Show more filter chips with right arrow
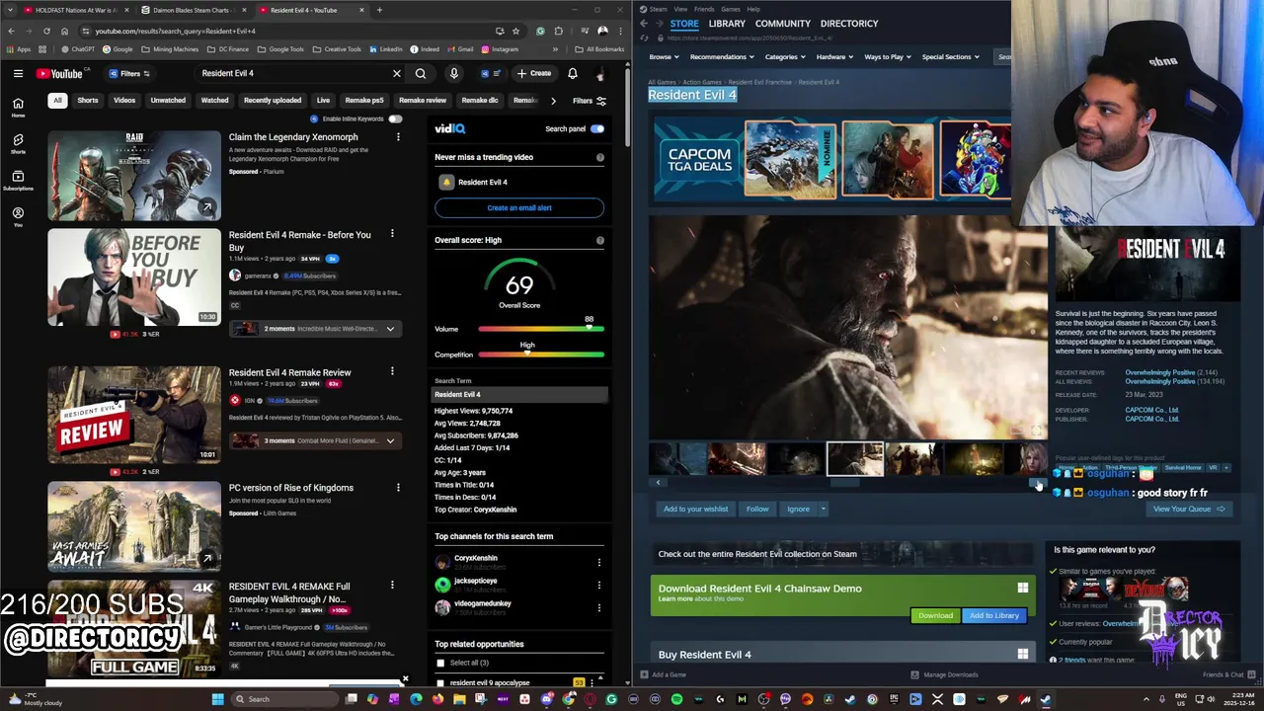1264x711 pixels. 553,100
